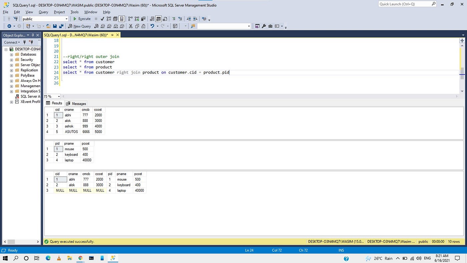467x263 pixels.
Task: Switch output to Results to File
Action: [x=165, y=19]
